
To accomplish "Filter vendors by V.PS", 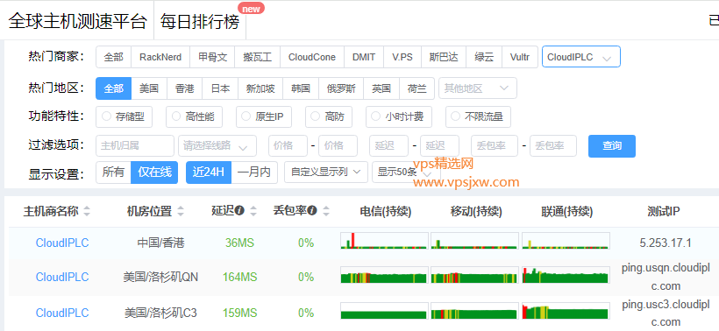I will 402,57.
